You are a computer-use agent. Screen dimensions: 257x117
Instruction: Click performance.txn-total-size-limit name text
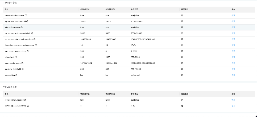pyautogui.click(x=19, y=39)
